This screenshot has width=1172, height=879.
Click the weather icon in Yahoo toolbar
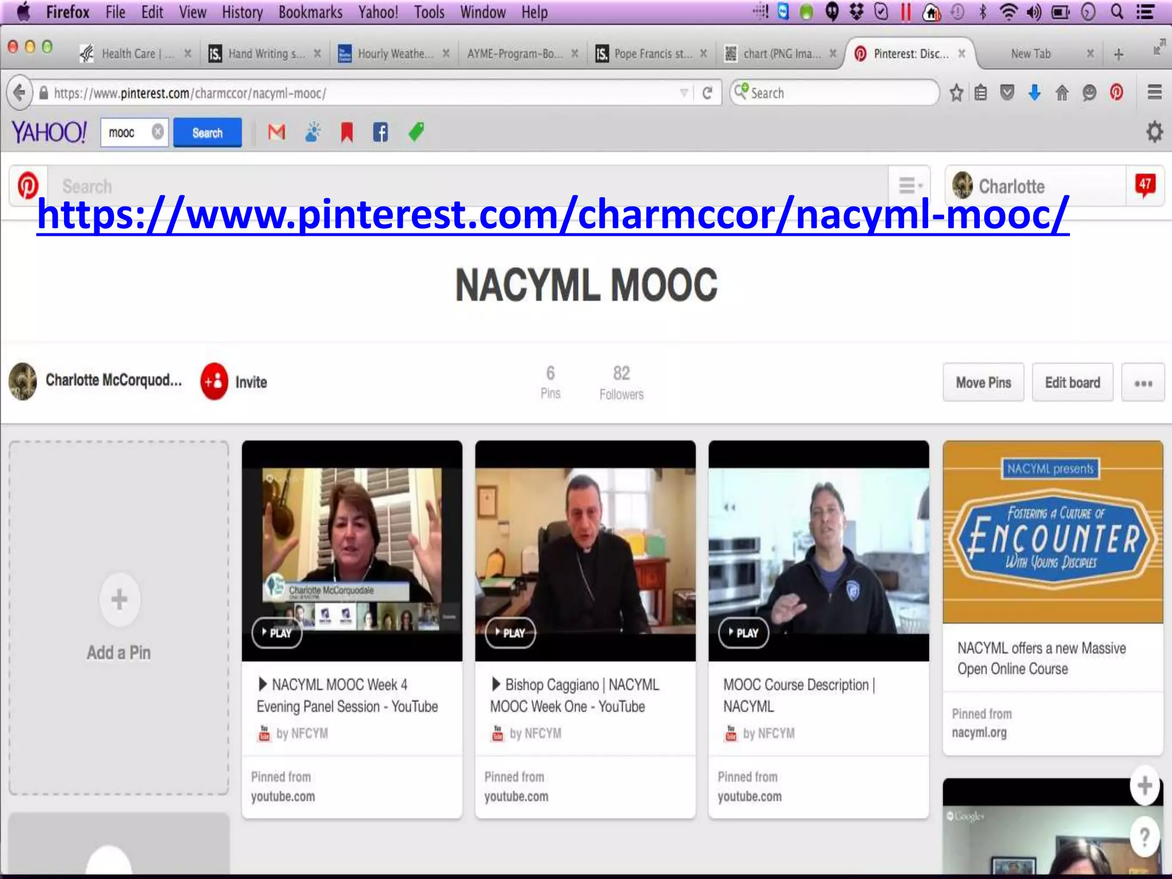[x=312, y=132]
